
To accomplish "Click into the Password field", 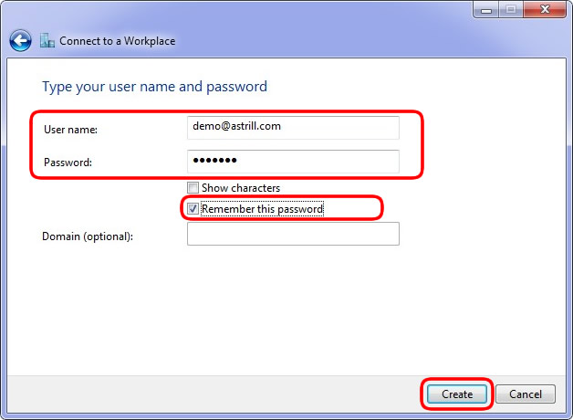I will point(293,161).
